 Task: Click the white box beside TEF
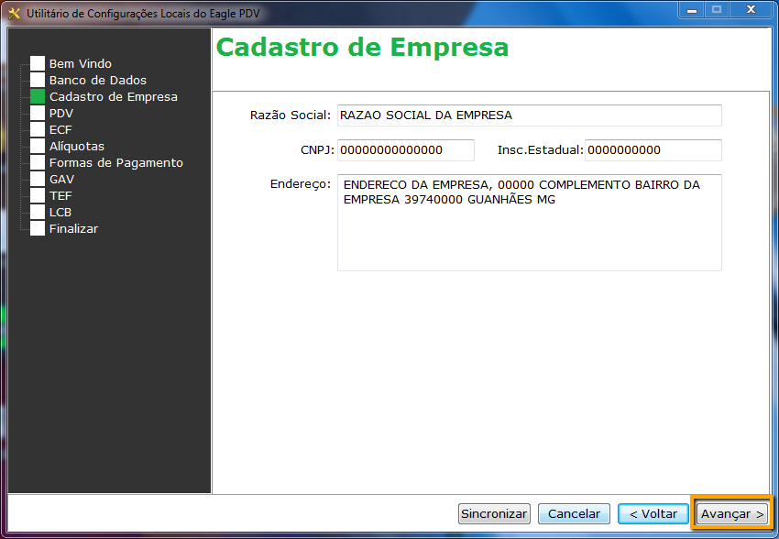(38, 195)
